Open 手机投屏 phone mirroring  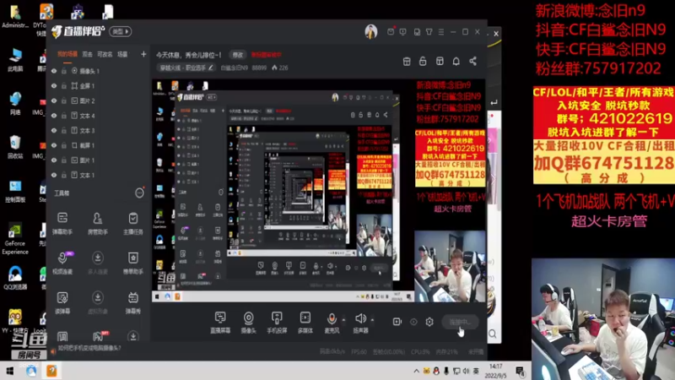click(x=277, y=323)
